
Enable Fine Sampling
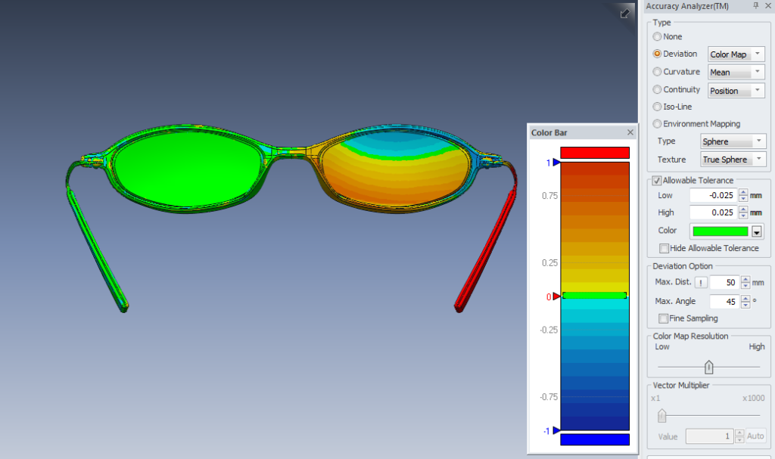[665, 318]
